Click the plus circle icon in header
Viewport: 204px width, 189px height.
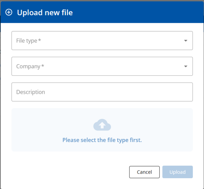(x=9, y=13)
